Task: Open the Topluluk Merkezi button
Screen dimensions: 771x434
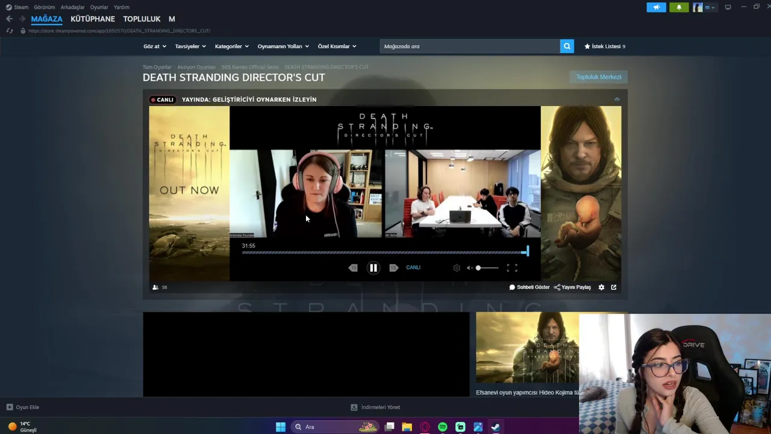Action: click(598, 77)
